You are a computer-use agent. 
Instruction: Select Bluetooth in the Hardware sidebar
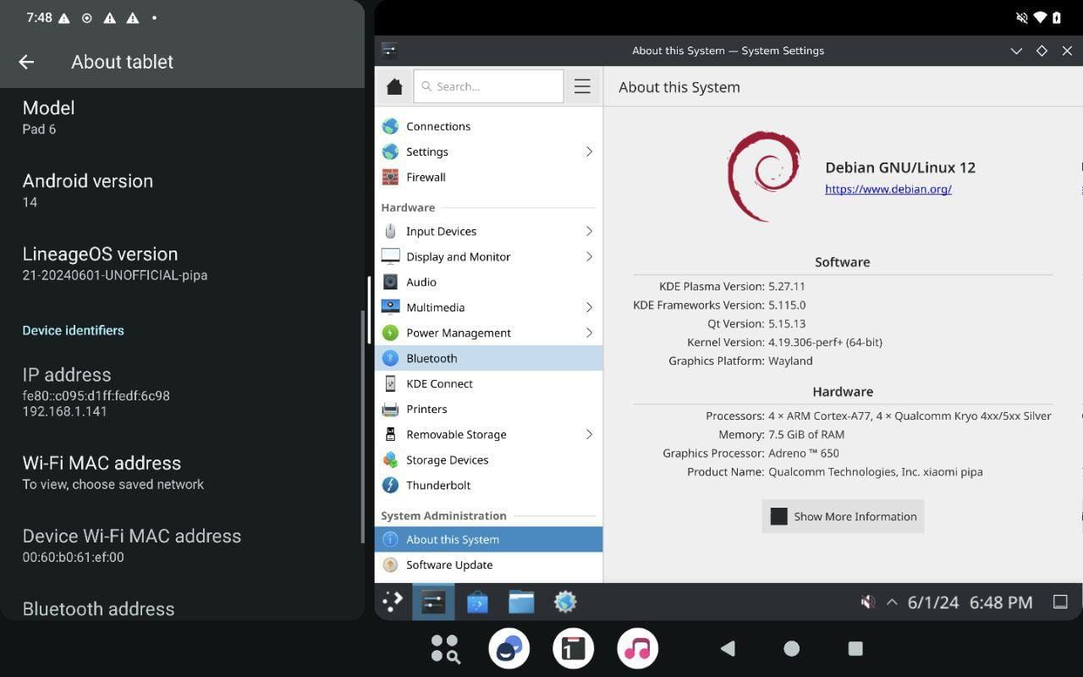[x=432, y=357]
